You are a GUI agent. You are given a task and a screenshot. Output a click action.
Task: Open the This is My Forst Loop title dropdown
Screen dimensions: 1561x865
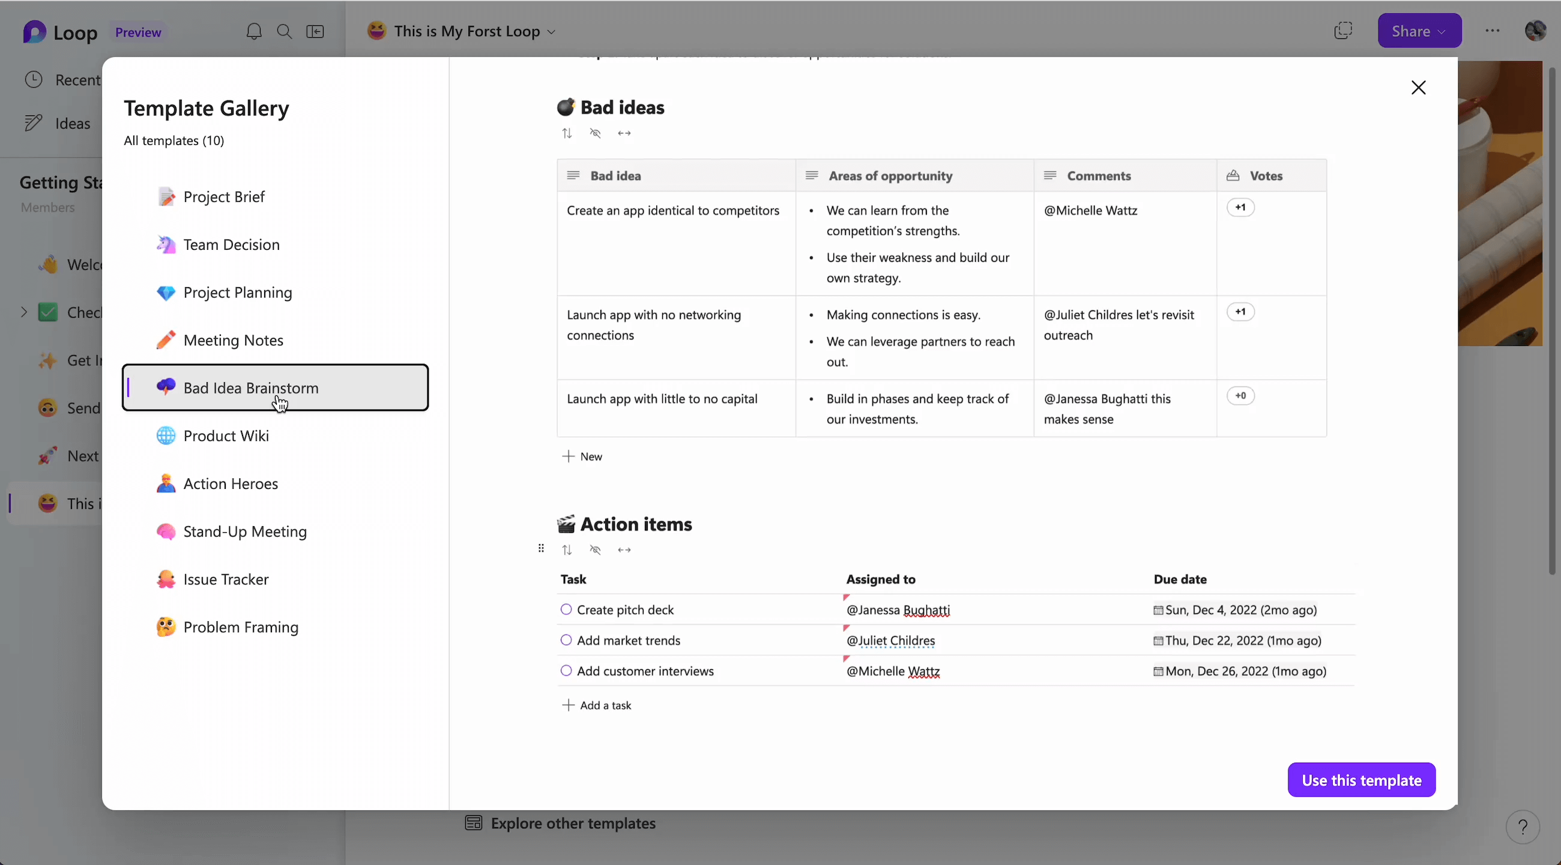tap(551, 31)
